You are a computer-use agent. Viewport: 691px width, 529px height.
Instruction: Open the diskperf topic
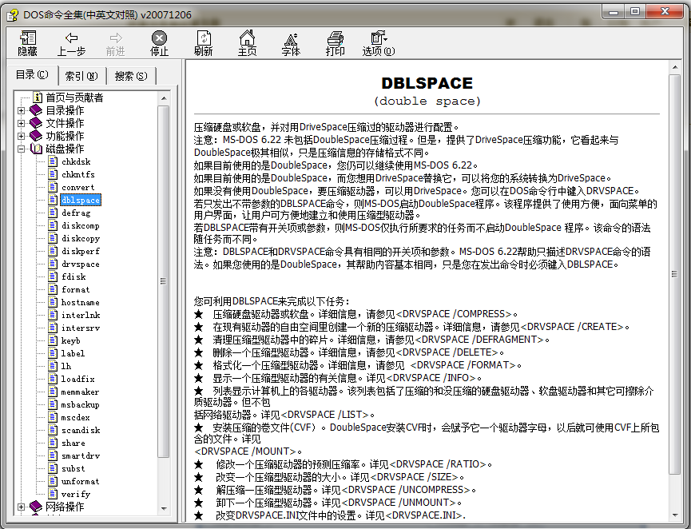(x=80, y=251)
